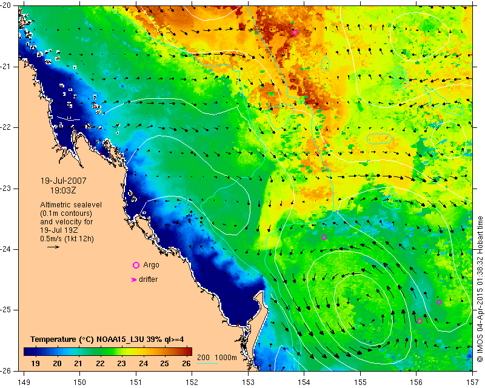Select the Argo float marker near 23.8S 154.4E
Viewport: 485px width, 388px height.
(x=324, y=237)
